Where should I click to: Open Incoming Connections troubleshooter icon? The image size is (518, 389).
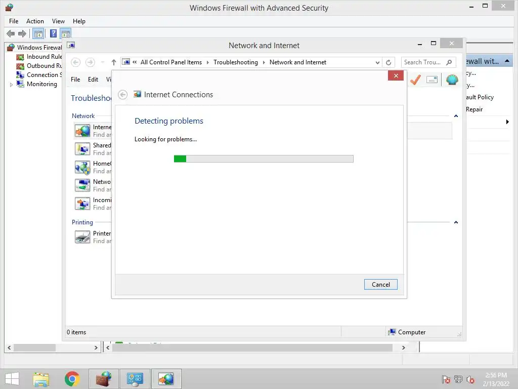pyautogui.click(x=82, y=204)
